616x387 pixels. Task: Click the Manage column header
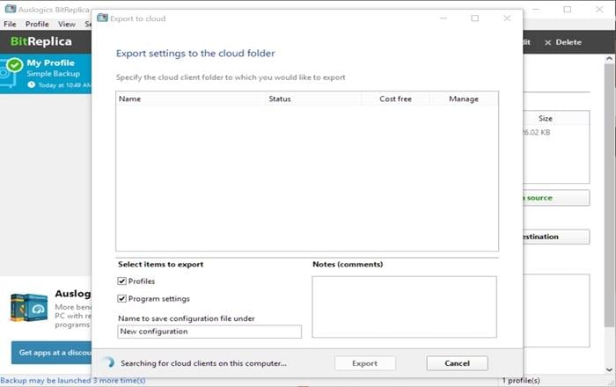point(464,99)
